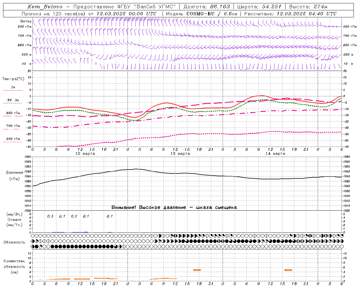Click the (мм/1ч.) precipitation unit label
358x286 pixels.
pyautogui.click(x=15, y=225)
